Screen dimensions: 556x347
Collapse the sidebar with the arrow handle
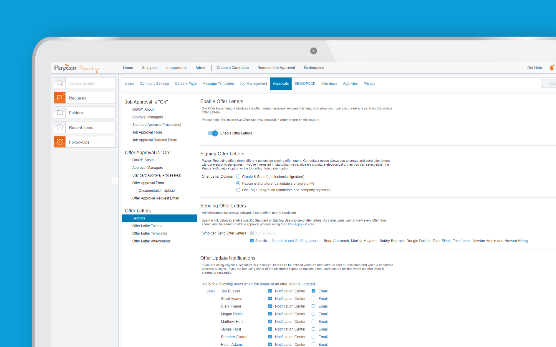(115, 181)
